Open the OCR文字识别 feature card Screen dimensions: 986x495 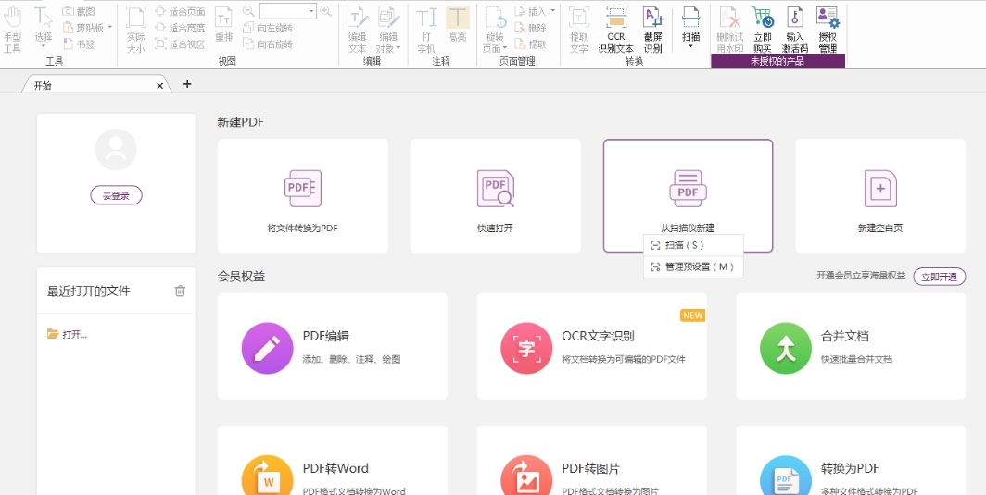(x=592, y=346)
